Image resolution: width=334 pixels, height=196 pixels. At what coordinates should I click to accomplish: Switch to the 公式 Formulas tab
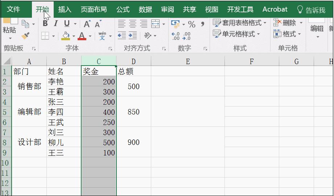[x=123, y=9]
